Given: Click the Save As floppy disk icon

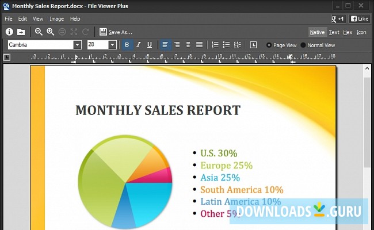Looking at the screenshot, I should 103,32.
